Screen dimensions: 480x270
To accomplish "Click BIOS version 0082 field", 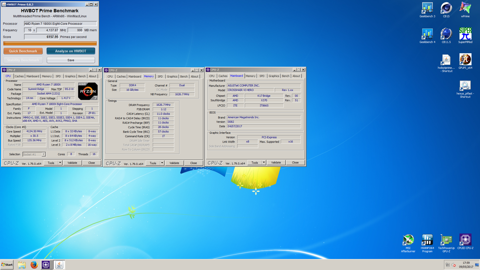I will [x=264, y=122].
